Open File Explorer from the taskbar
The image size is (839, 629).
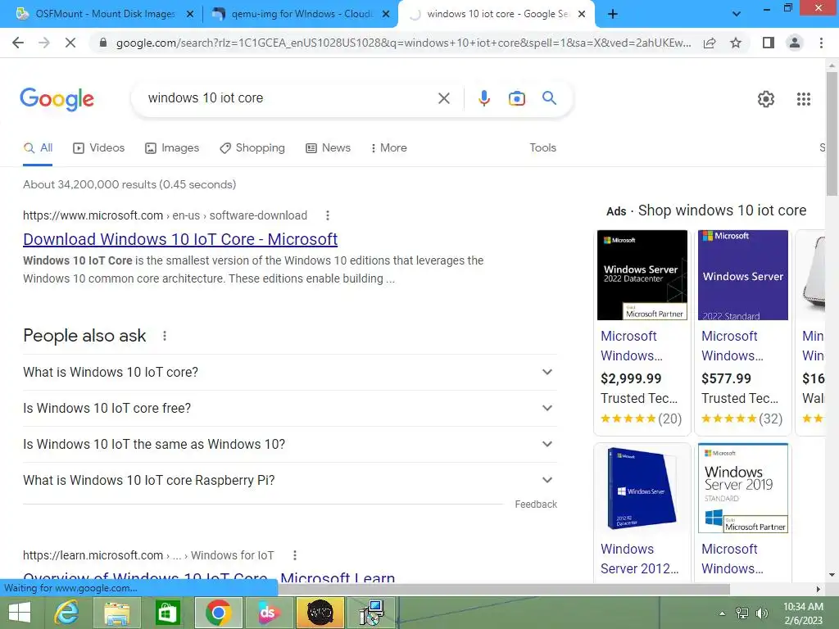click(116, 613)
